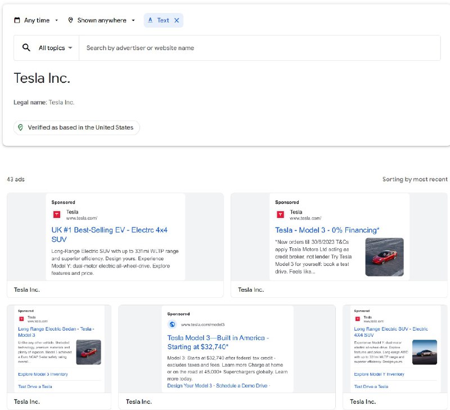Click the Text format icon in the filter chip

150,20
